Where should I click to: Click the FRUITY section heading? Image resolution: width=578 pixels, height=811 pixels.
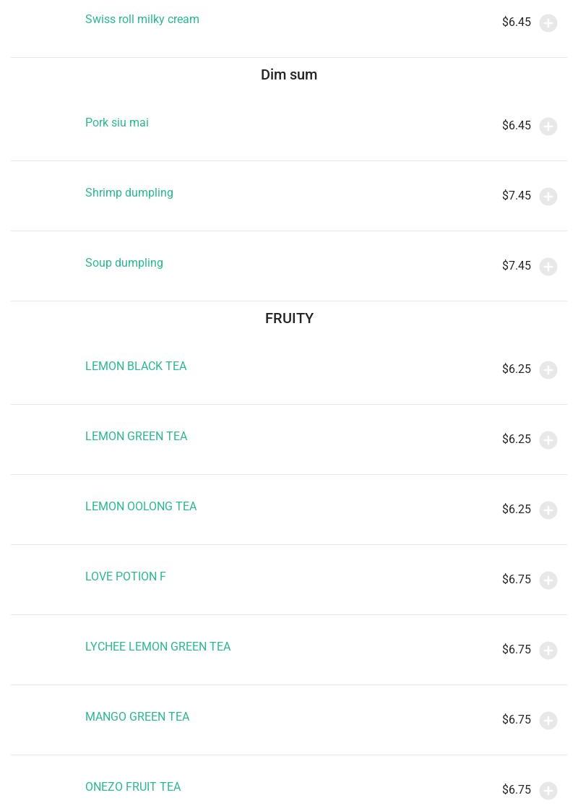pyautogui.click(x=289, y=319)
